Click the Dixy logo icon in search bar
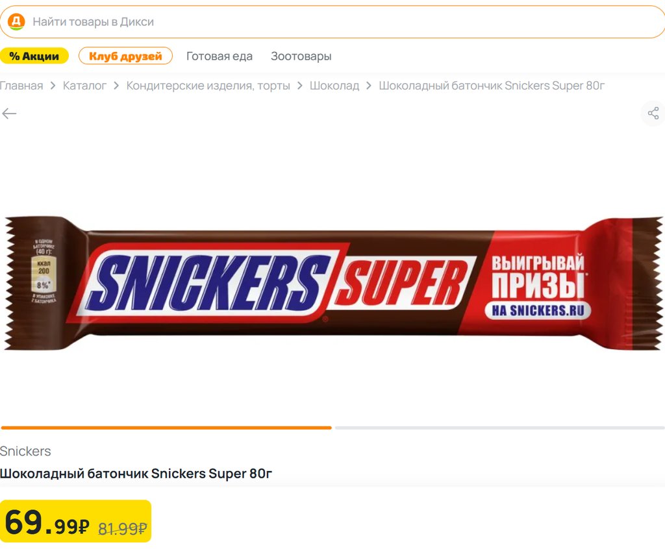 [16, 21]
